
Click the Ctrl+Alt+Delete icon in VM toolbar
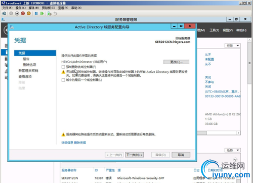tap(4, 14)
